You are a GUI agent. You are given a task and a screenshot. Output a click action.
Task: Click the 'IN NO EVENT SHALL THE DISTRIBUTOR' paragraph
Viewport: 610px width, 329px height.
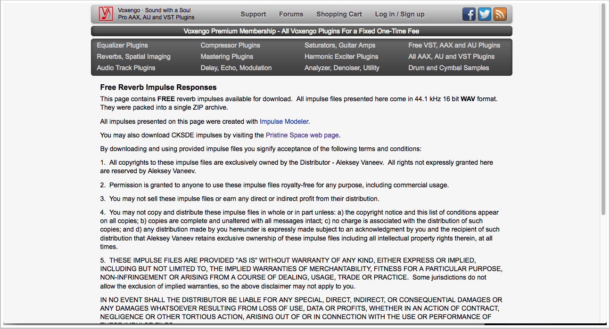pos(301,311)
